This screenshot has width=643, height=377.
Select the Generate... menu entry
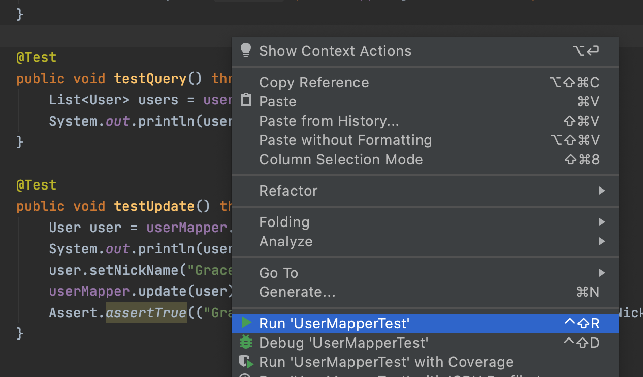297,292
